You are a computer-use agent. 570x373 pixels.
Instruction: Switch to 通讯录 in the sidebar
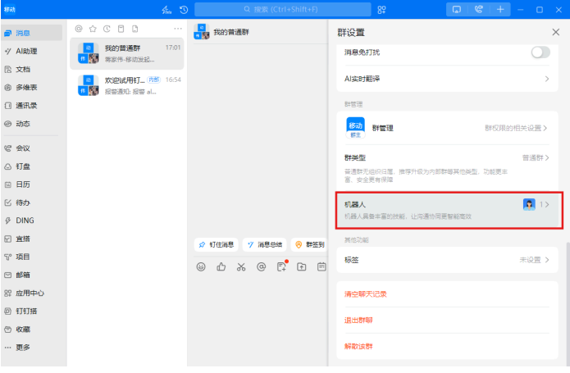pyautogui.click(x=26, y=105)
